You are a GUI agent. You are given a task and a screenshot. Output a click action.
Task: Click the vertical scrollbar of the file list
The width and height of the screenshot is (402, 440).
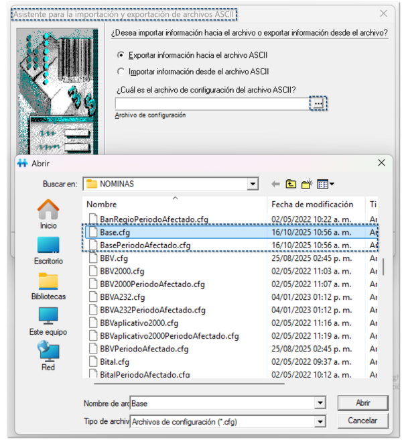click(x=383, y=266)
